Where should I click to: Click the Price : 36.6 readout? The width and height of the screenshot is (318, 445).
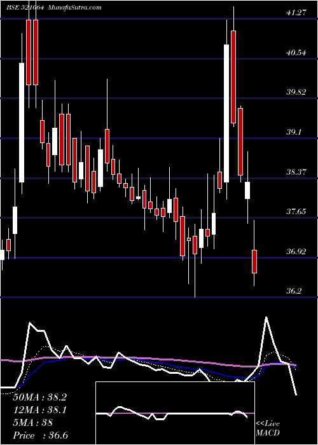[x=40, y=435]
